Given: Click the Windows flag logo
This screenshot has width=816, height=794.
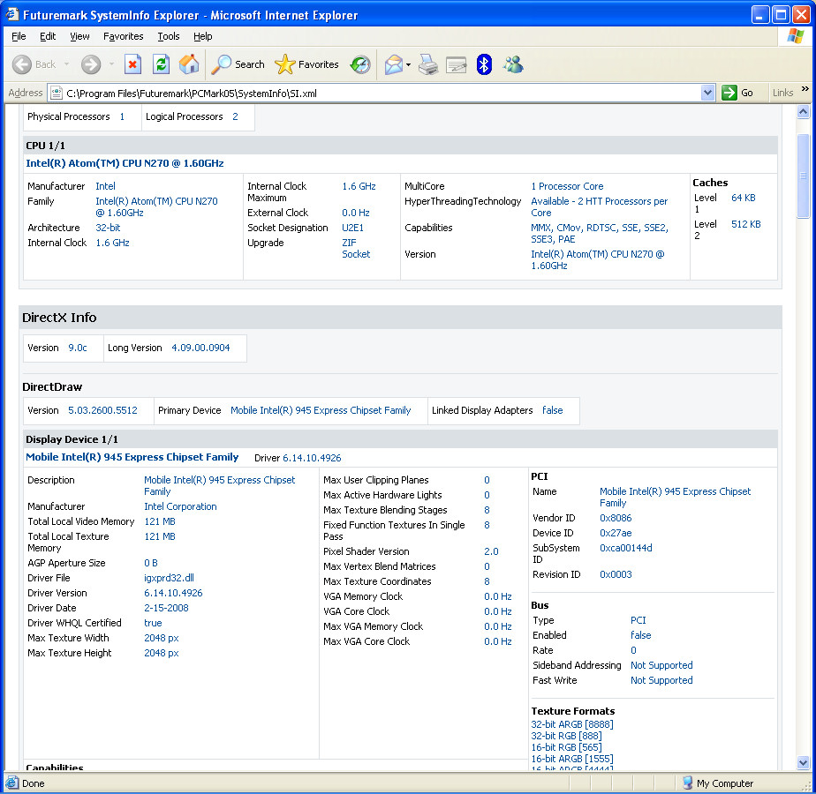Looking at the screenshot, I should point(795,36).
